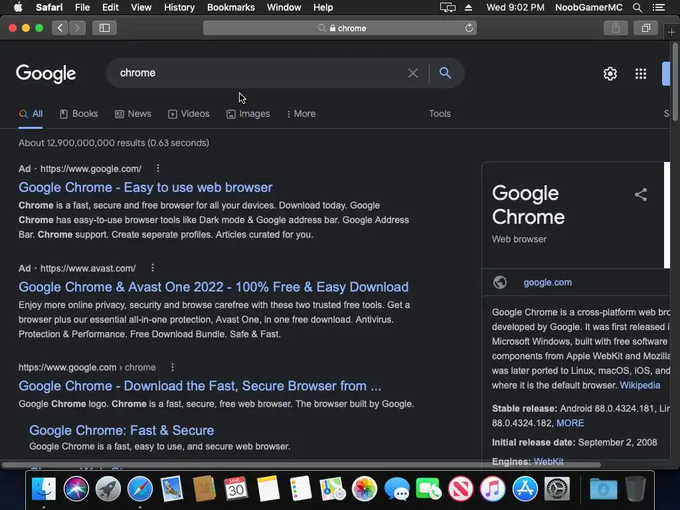
Task: Open the Safari History menu
Action: [x=179, y=7]
